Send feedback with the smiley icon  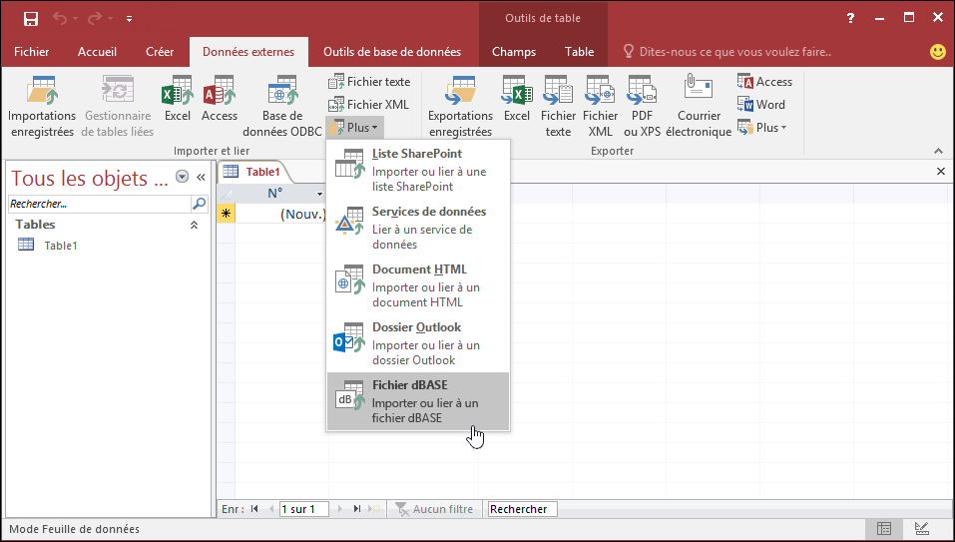point(938,52)
